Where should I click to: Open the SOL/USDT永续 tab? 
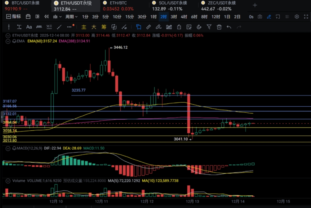(x=169, y=3)
